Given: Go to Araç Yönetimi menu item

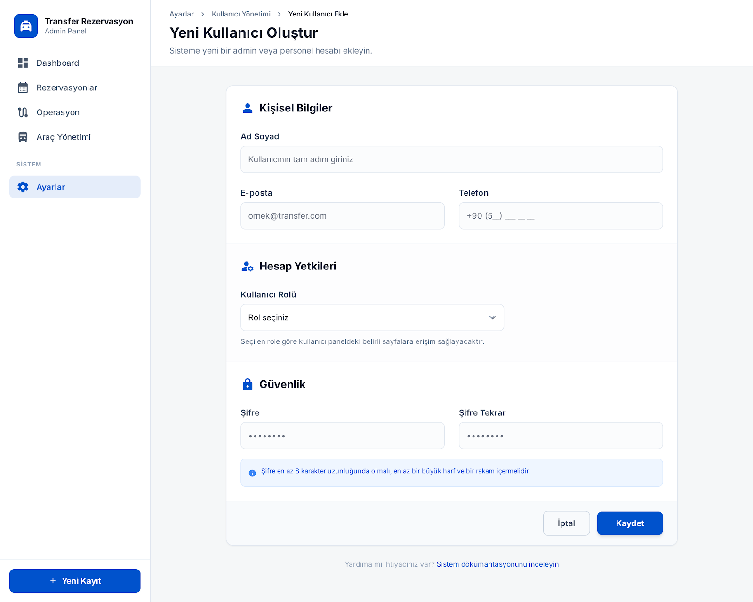Looking at the screenshot, I should pos(64,137).
